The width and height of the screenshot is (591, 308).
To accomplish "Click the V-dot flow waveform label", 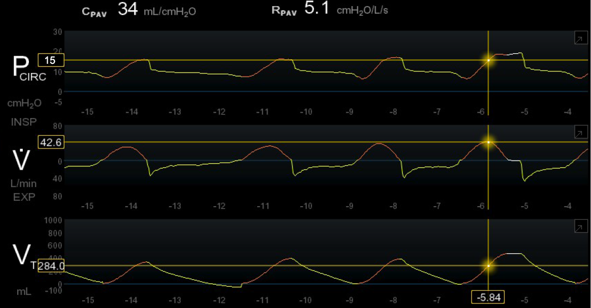I will coord(21,160).
